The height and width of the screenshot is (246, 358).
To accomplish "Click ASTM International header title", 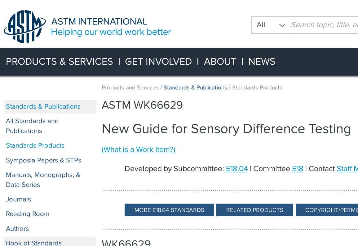I will tap(99, 22).
